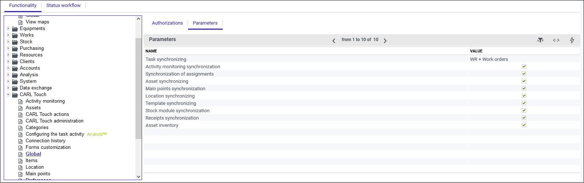
Task: Go to next parameters page arrow
Action: point(385,41)
